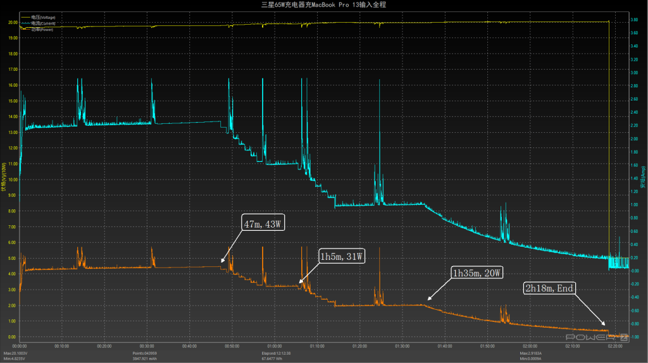This screenshot has width=648, height=363.
Task: Click the Points:043959 readout
Action: [144, 354]
